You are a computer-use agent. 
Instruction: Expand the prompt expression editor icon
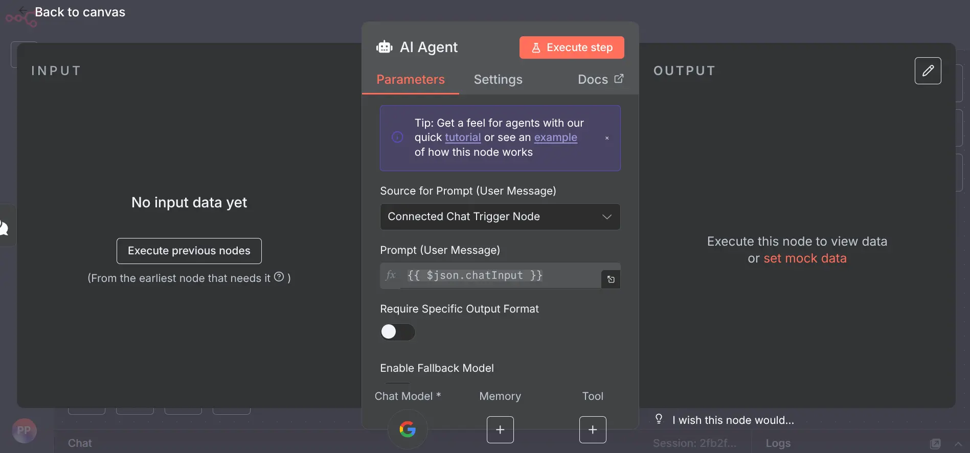[611, 279]
